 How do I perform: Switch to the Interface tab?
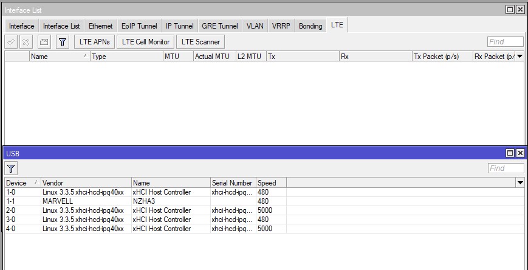click(21, 26)
